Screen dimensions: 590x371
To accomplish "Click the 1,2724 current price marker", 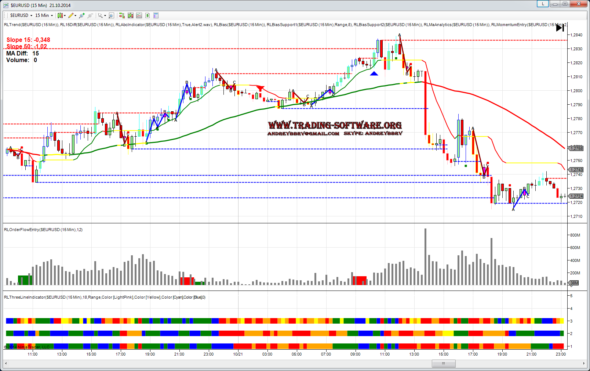I will pos(576,196).
